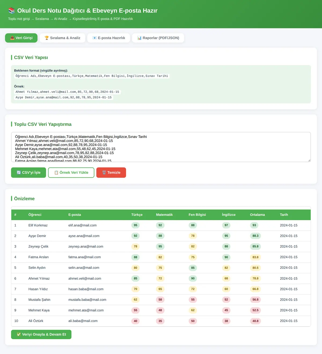Click the CSV'yi İşle button
The image size is (322, 354).
28,172
